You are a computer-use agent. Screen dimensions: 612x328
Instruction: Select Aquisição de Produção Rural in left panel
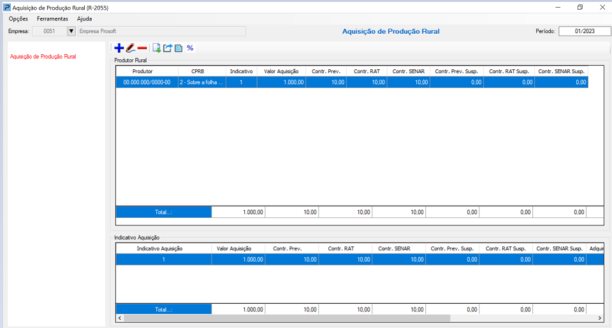(x=43, y=57)
